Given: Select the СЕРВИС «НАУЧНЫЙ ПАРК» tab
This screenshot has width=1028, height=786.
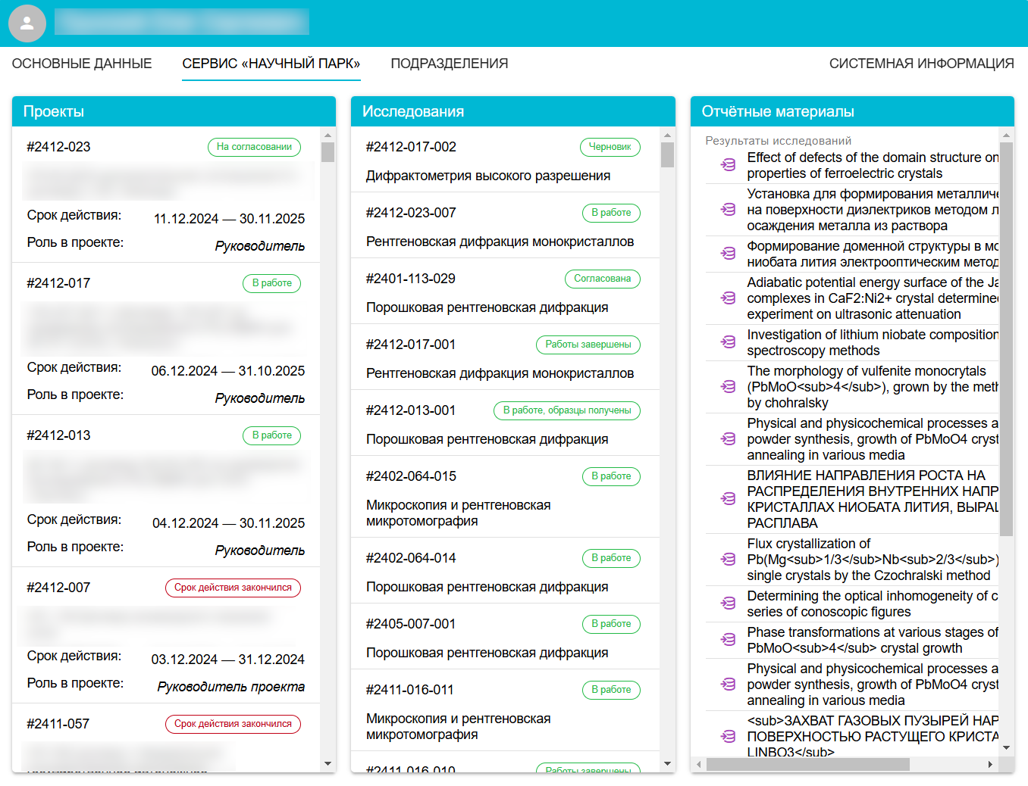Looking at the screenshot, I should click(x=271, y=64).
